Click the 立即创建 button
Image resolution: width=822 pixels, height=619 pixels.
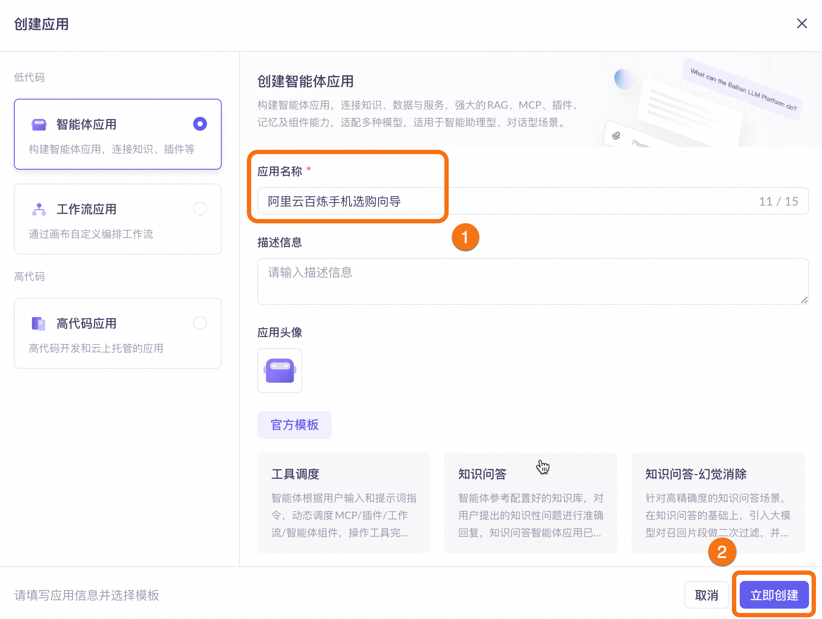click(774, 595)
